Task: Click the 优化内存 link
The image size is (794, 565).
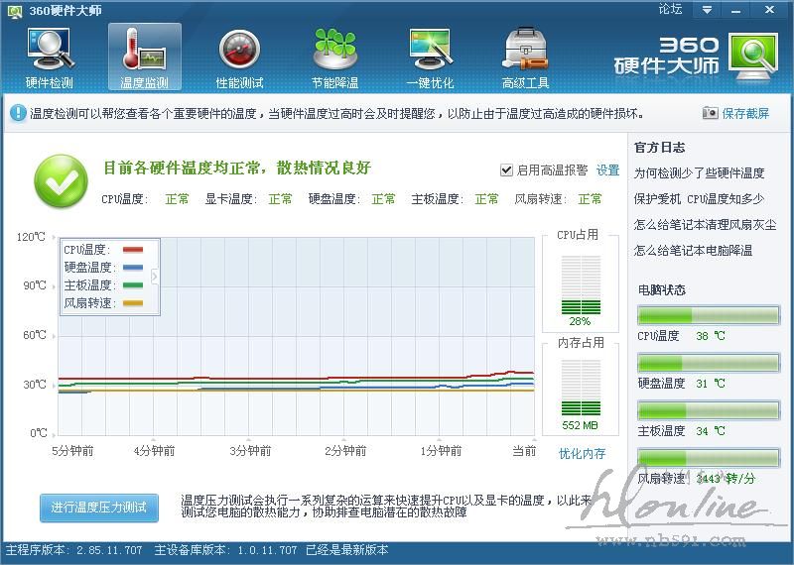Action: [x=582, y=454]
